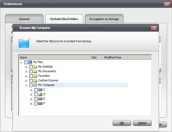Select the E drive label
172x132 pixels.
(x=44, y=99)
